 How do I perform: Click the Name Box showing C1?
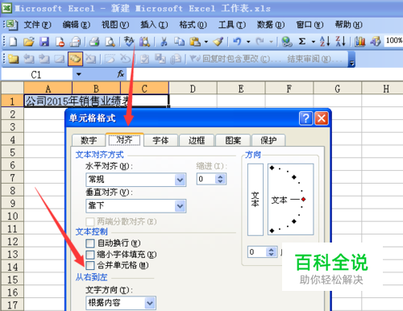36,74
